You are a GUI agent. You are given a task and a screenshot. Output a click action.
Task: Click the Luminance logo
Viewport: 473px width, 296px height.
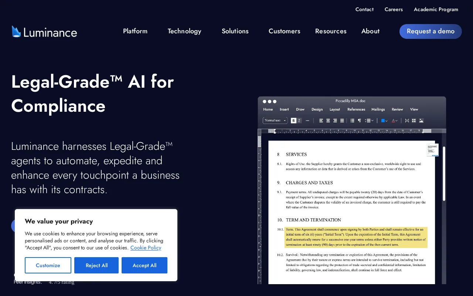(x=44, y=32)
